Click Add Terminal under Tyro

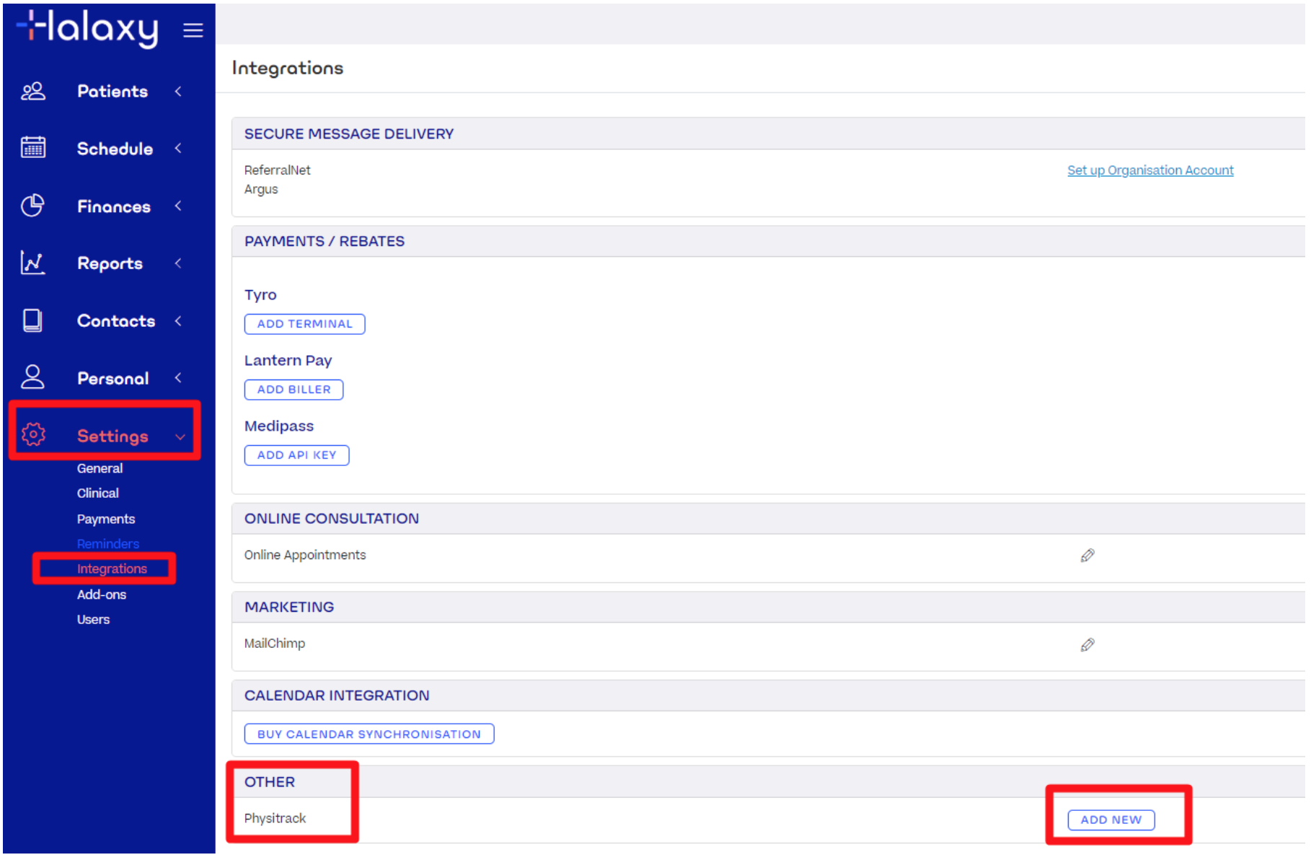point(304,324)
